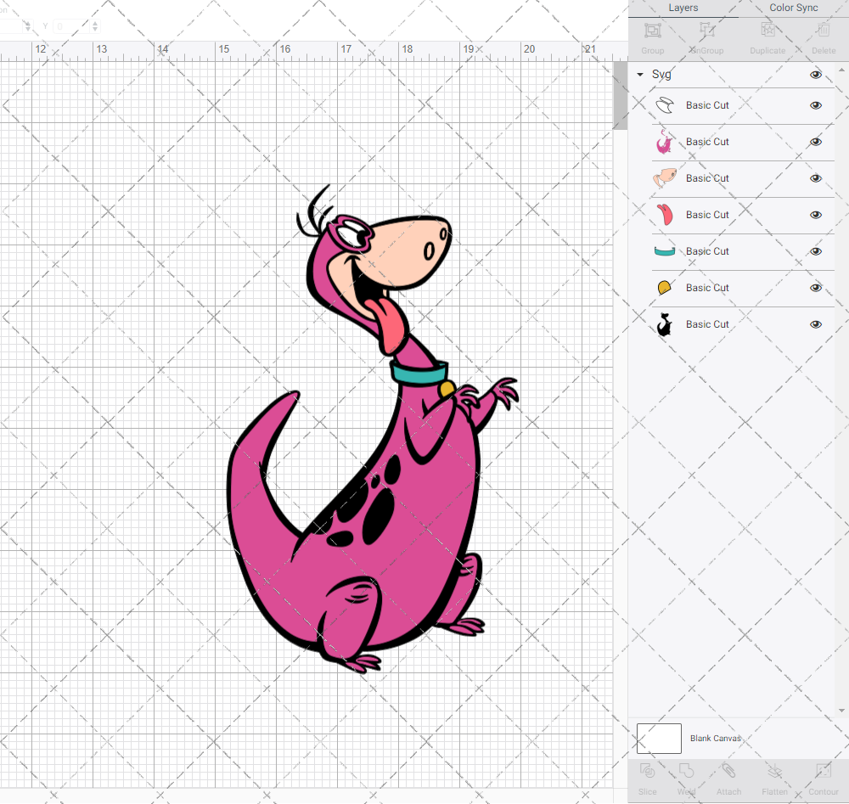Screen dimensions: 849x804
Task: Toggle visibility of the Svg group
Action: point(816,75)
